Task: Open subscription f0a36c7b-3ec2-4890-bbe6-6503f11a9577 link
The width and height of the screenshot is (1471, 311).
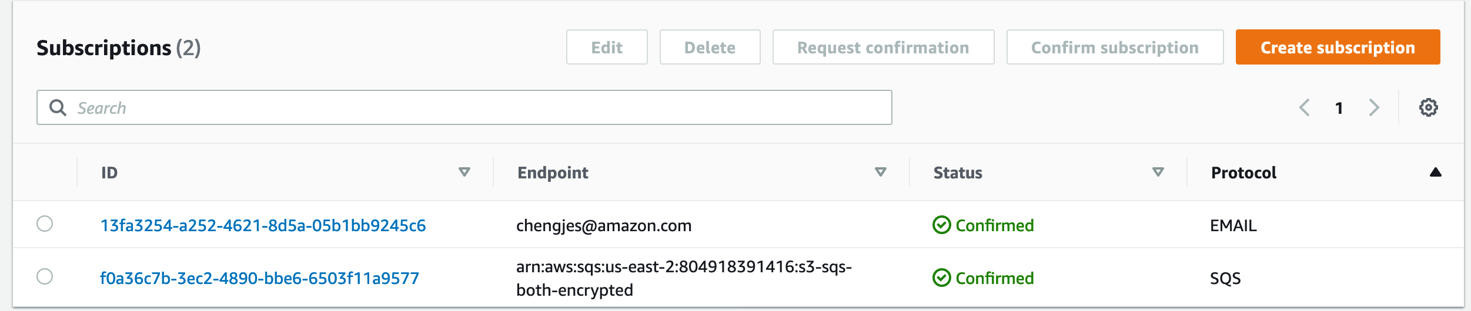Action: coord(259,278)
